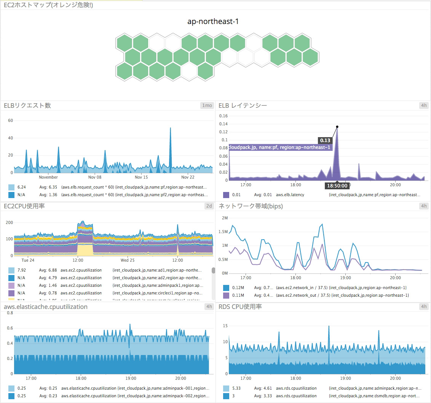Click the 4h badge on the network bandwidth graph
This screenshot has height=403, width=431.
[x=424, y=206]
